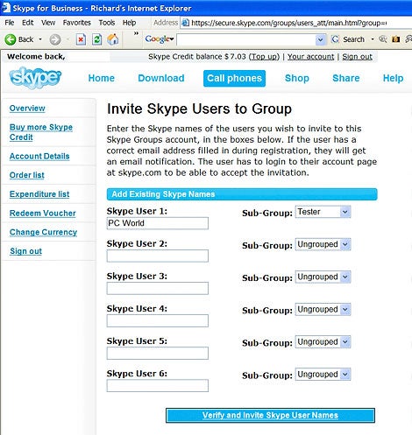Click the Skype User 2 input field
The height and width of the screenshot is (435, 412).
click(158, 256)
